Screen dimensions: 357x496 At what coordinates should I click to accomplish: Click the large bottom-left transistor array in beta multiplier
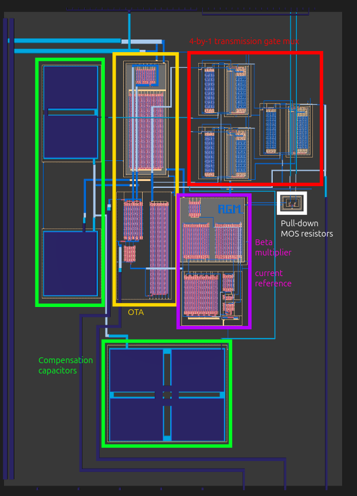coord(201,294)
